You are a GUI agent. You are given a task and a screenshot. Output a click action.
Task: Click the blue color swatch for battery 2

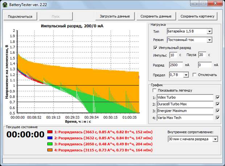(x=50, y=138)
